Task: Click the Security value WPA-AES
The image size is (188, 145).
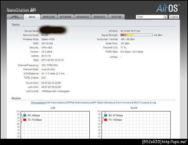Action: [47, 47]
